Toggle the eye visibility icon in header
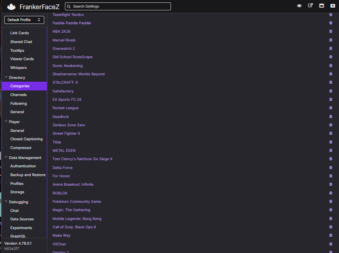 tap(299, 6)
